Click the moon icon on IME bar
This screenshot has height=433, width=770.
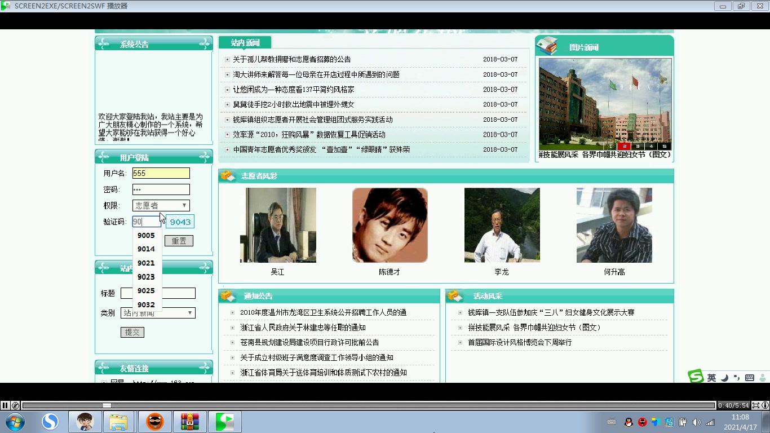(725, 378)
